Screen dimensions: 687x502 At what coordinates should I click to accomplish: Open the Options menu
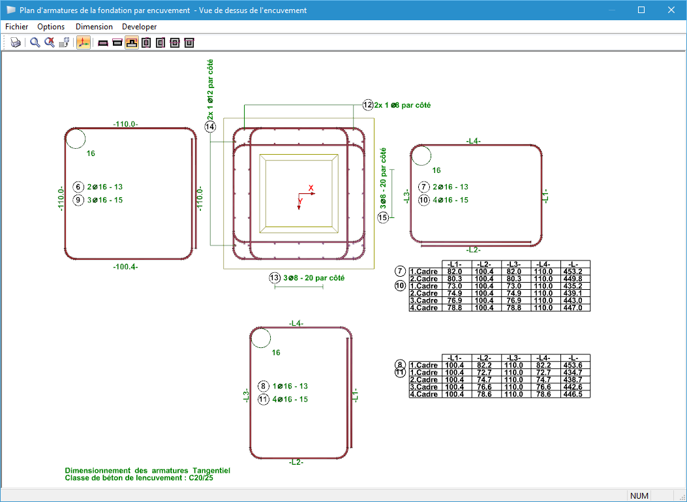(x=51, y=27)
